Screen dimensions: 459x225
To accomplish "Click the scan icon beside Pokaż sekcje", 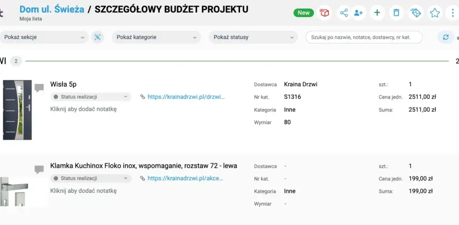I will pyautogui.click(x=97, y=37).
